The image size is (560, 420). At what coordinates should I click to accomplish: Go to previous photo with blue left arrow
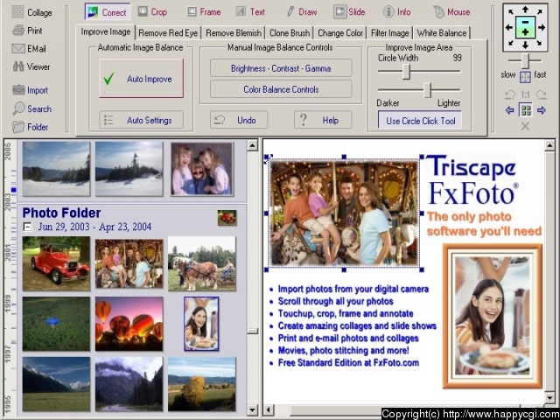coord(509,110)
